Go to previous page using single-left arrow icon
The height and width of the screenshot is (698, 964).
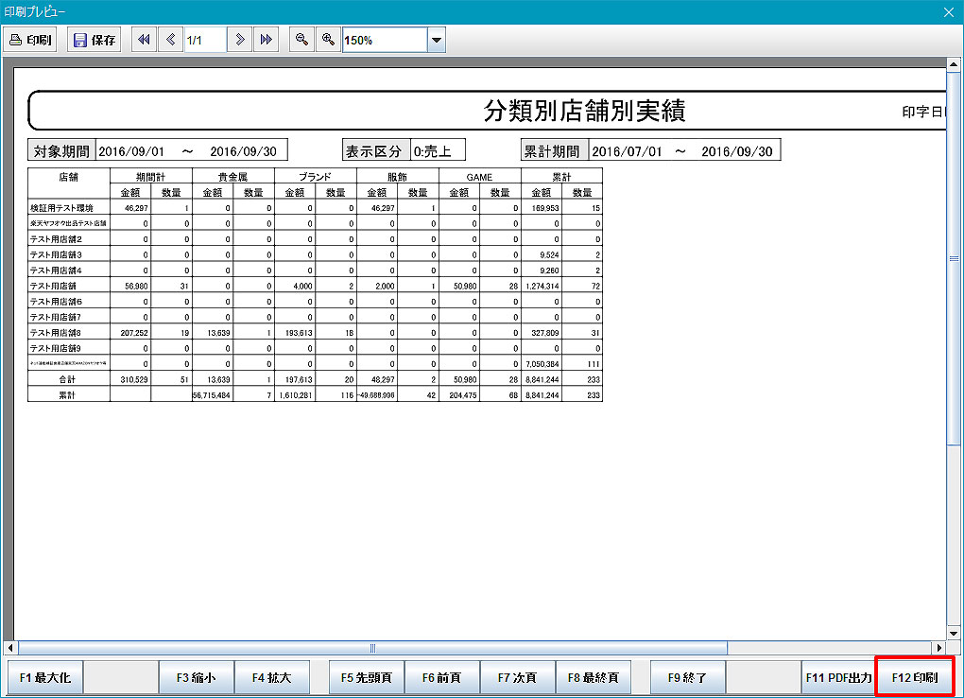pos(170,40)
